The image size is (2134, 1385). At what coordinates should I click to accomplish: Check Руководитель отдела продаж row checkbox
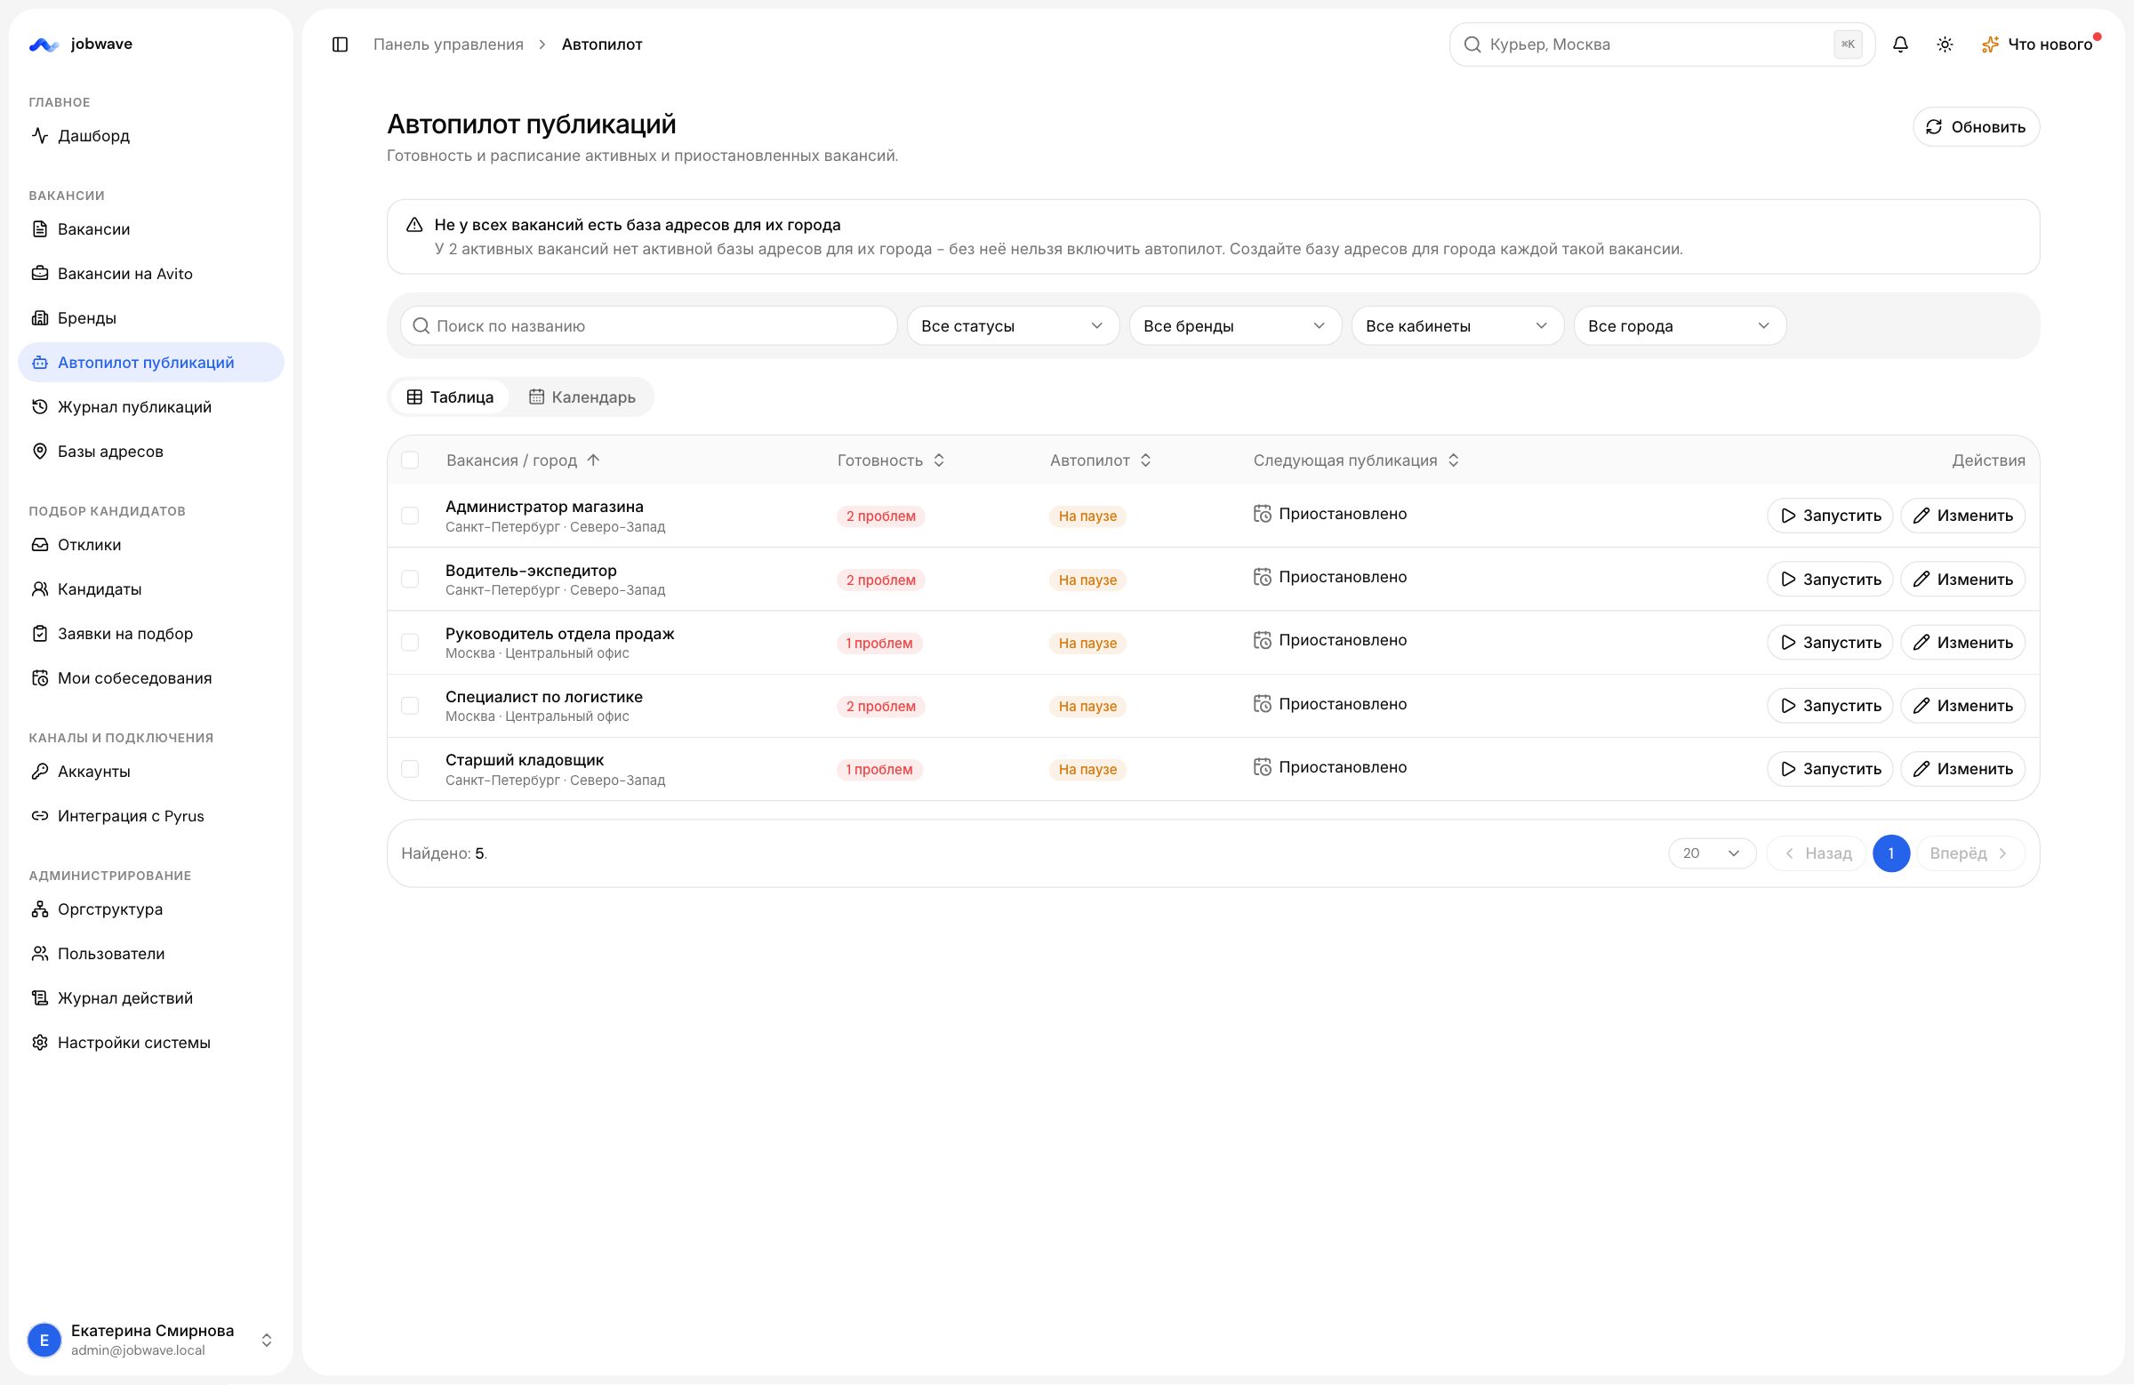[410, 642]
